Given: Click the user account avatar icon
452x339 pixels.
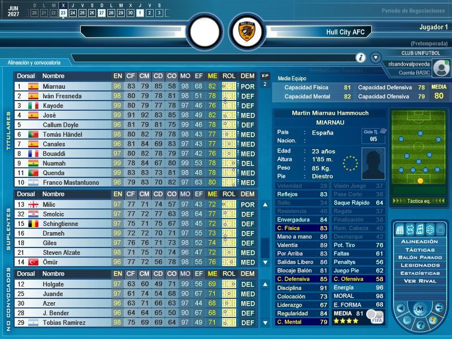Looking at the screenshot, I should coord(441,68).
